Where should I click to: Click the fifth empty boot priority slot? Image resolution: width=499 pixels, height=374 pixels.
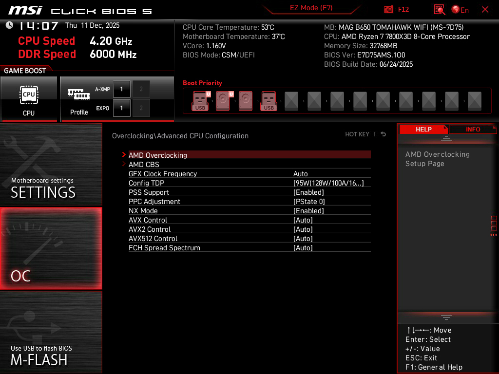point(291,101)
